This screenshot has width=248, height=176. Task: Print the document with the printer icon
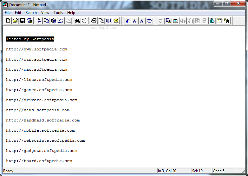point(94,21)
